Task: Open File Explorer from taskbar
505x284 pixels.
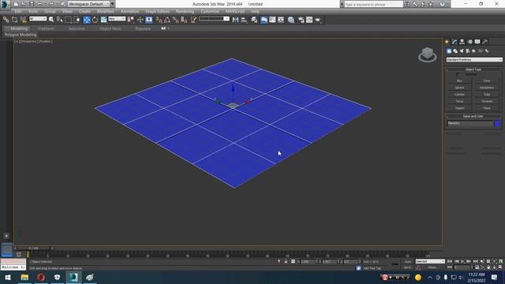Action: pyautogui.click(x=24, y=277)
